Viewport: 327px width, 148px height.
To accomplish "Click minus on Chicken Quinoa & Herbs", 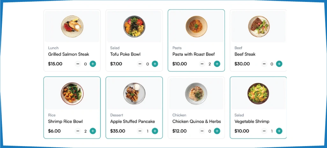I will (202, 131).
